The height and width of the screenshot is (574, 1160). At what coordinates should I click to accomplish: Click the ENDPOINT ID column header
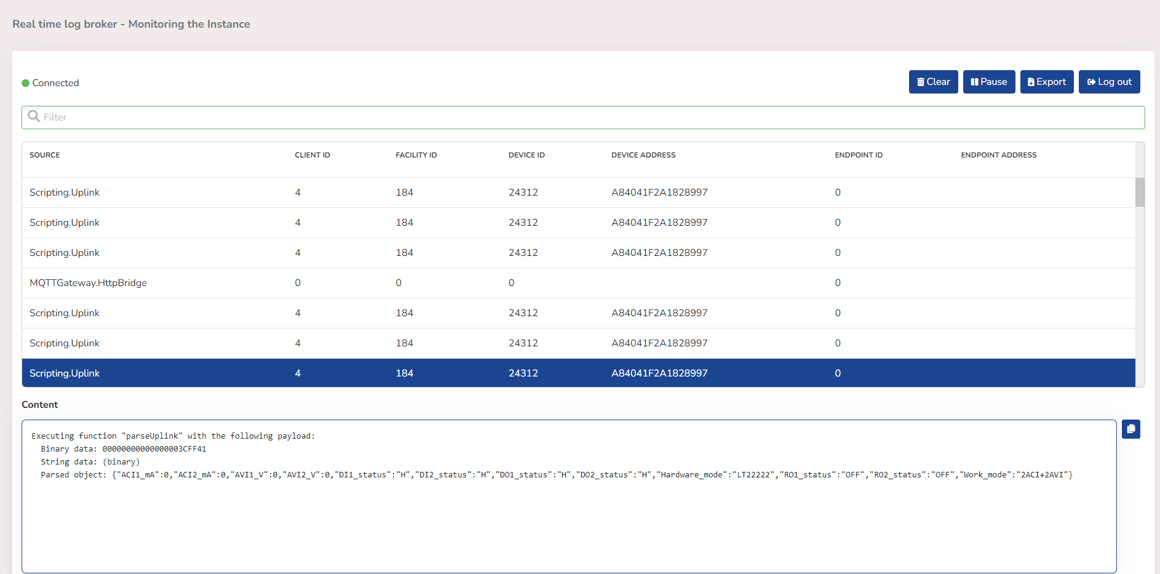point(858,155)
